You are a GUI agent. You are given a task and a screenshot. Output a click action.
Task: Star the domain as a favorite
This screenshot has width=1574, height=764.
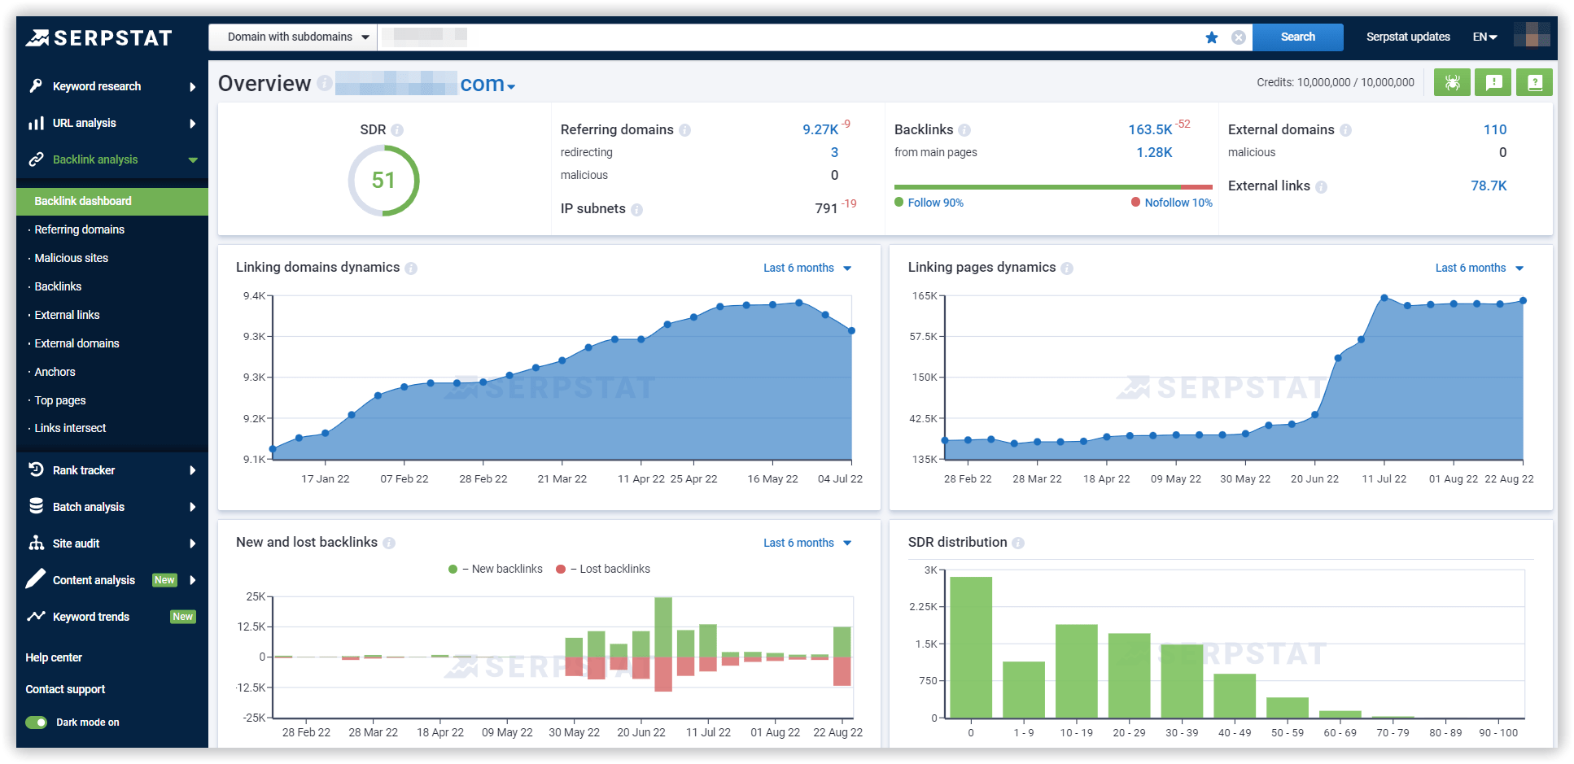click(1212, 37)
